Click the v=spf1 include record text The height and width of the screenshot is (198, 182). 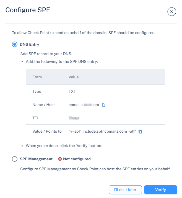click(x=102, y=131)
